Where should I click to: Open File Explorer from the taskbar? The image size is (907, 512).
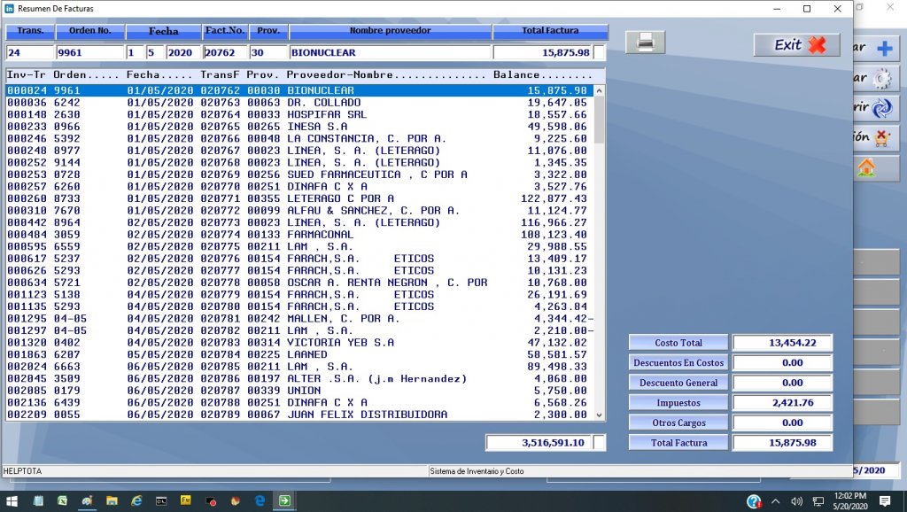pyautogui.click(x=111, y=501)
